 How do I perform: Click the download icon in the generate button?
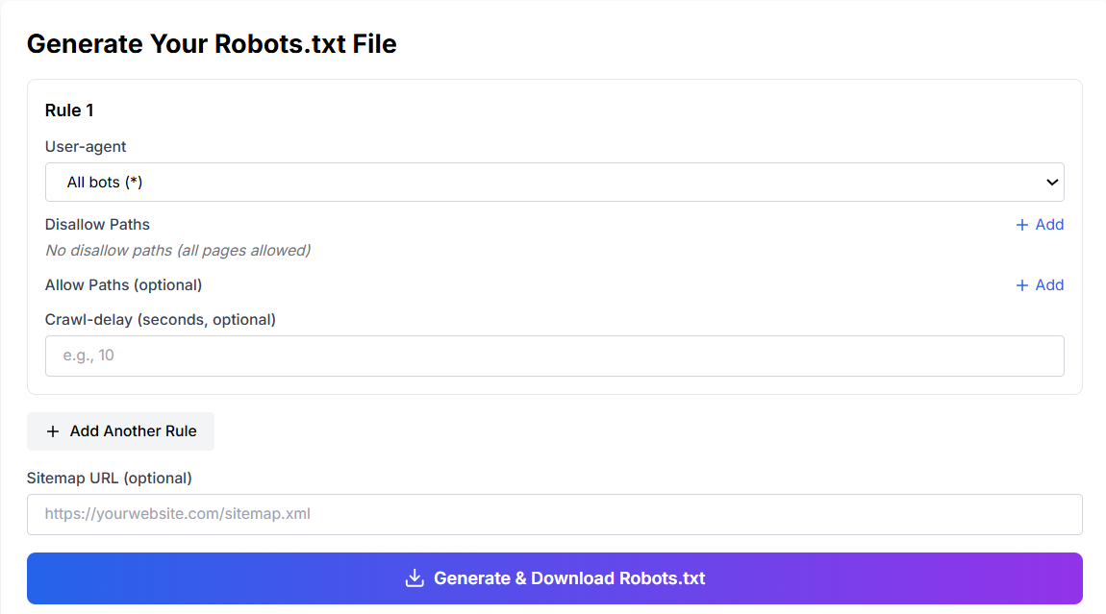[415, 577]
